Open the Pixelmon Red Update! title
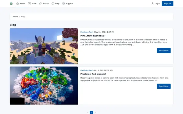Image resolution: width=183 pixels, height=114 pixels. (x=93, y=74)
